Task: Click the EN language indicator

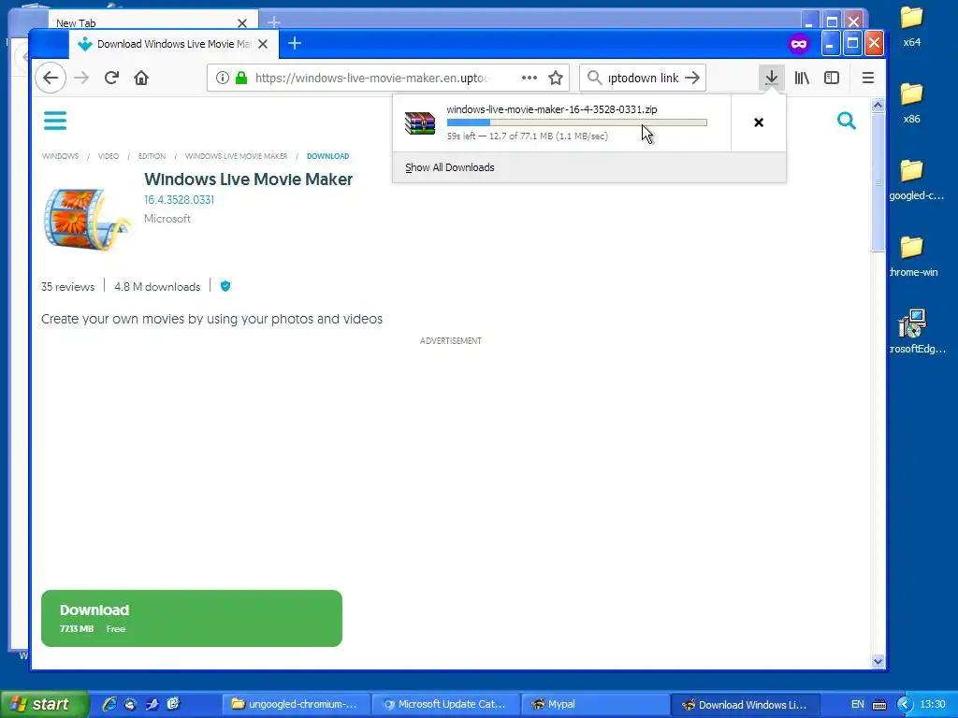Action: click(857, 705)
